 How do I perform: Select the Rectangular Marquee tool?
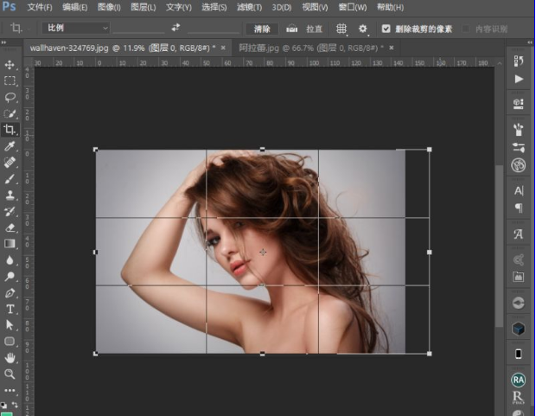10,81
